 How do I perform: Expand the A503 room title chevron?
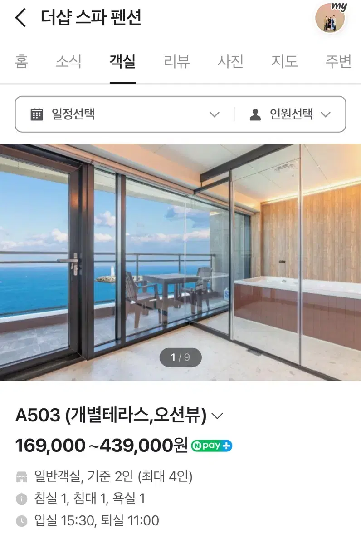click(218, 416)
